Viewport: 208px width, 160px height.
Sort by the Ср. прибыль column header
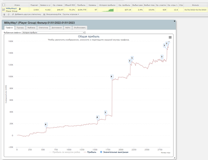coord(124,5)
